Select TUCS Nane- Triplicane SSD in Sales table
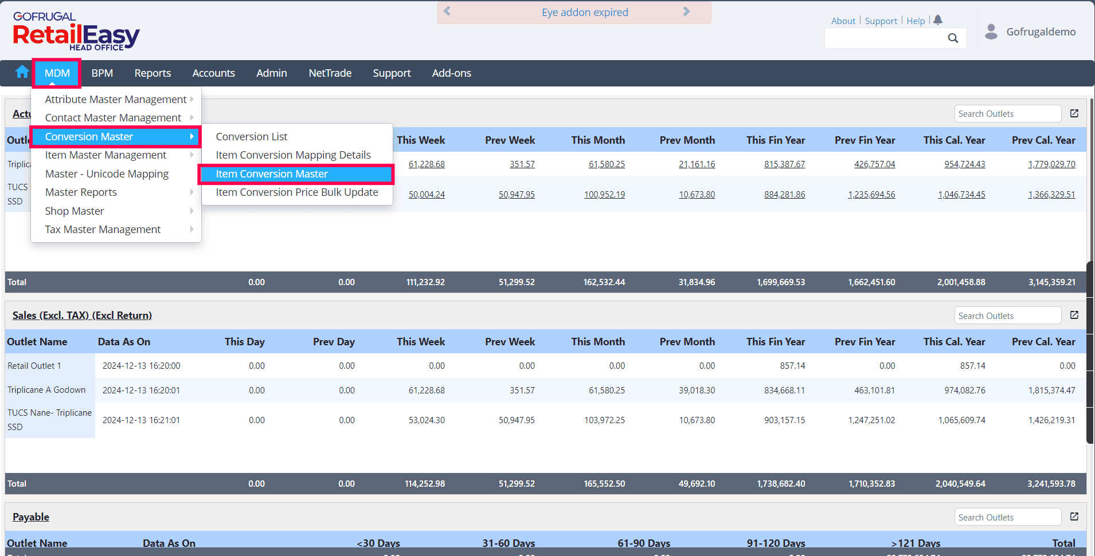The height and width of the screenshot is (556, 1095). (49, 420)
